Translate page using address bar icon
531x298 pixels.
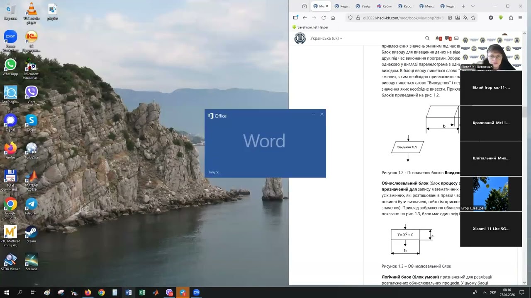(x=465, y=18)
